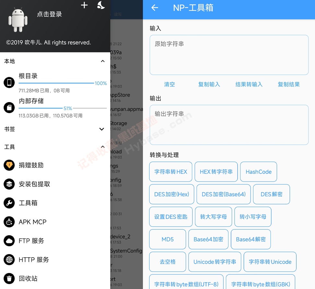Click MD5 button
This screenshot has height=289, width=315.
168,239
